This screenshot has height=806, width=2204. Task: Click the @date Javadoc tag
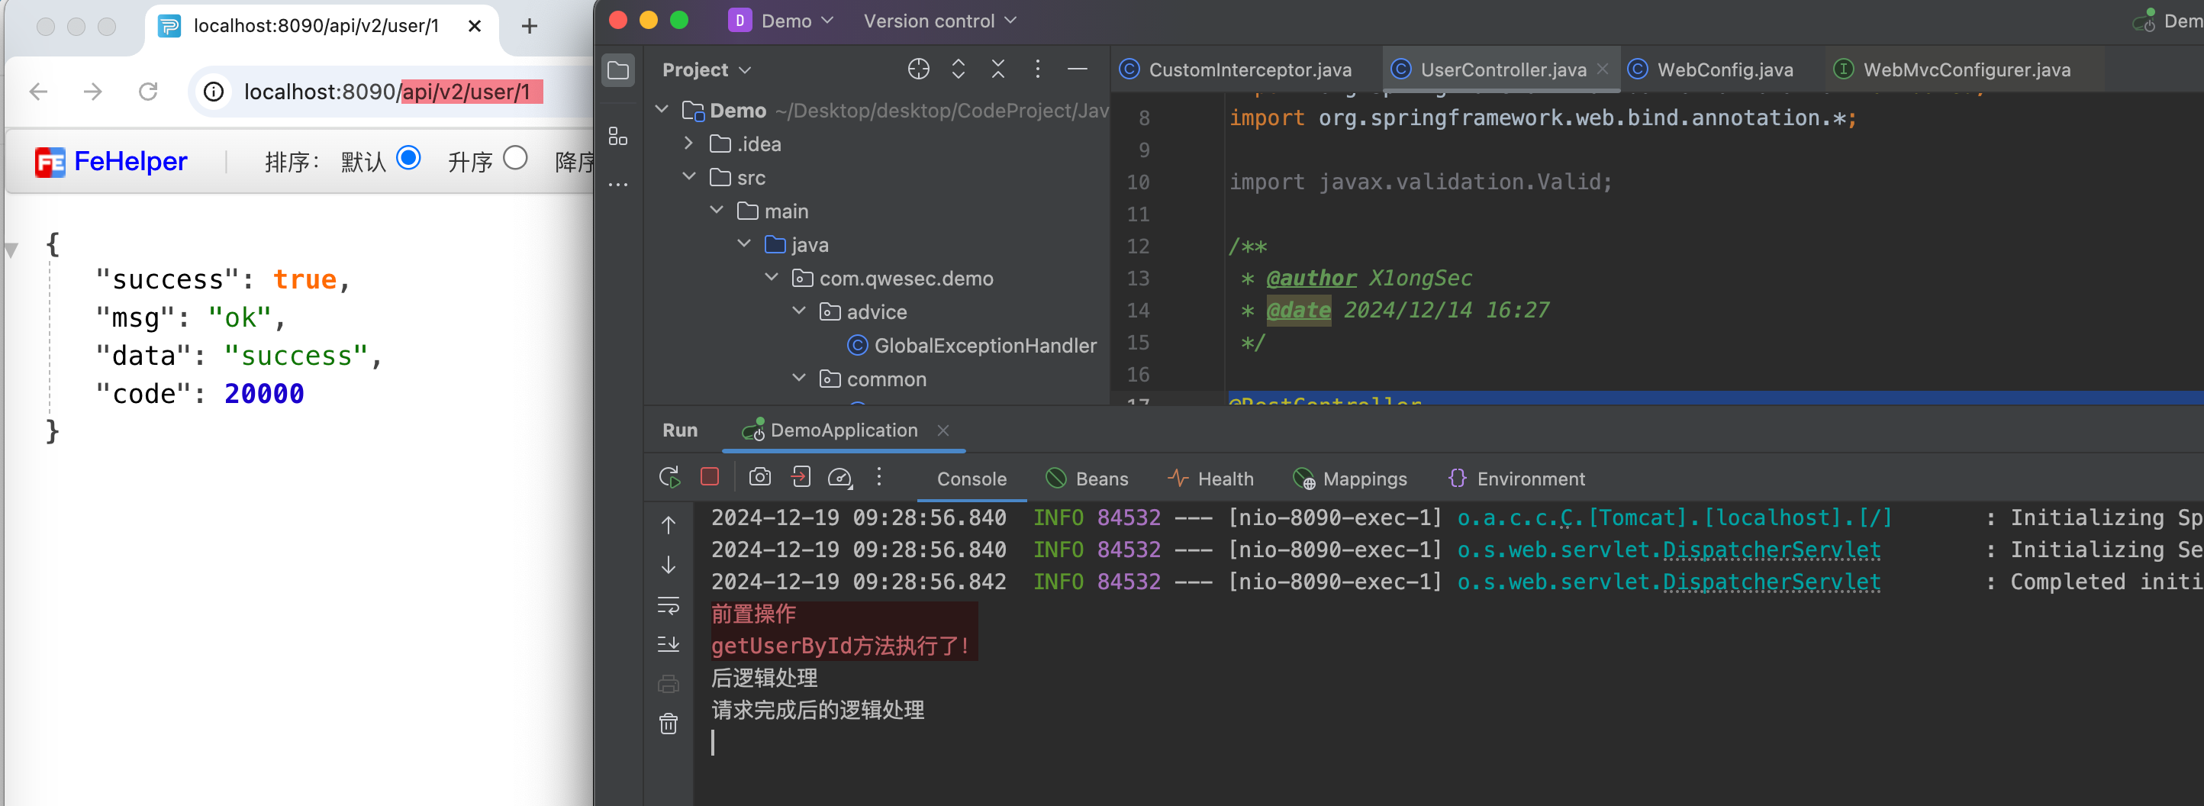[1298, 310]
